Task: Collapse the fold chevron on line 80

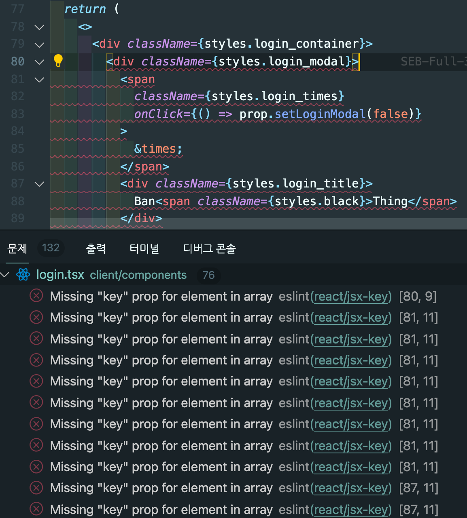Action: [x=39, y=62]
